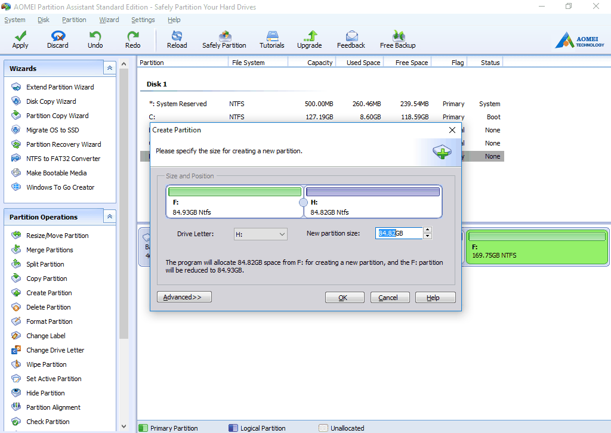
Task: Open the Help menu
Action: tap(174, 20)
